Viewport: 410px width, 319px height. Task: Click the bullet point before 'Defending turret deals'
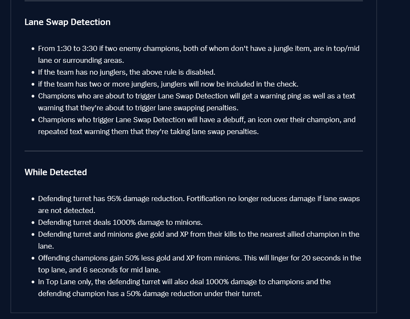click(33, 223)
